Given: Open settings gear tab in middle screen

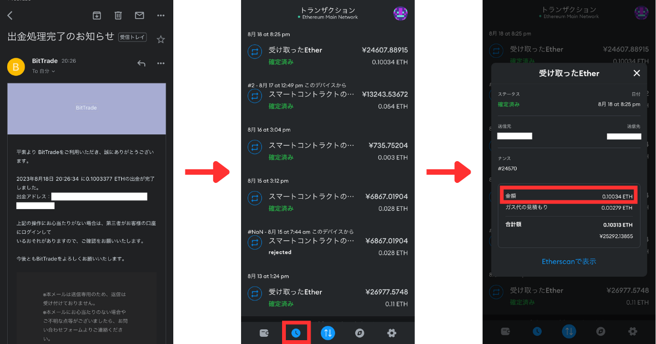Looking at the screenshot, I should click(391, 333).
